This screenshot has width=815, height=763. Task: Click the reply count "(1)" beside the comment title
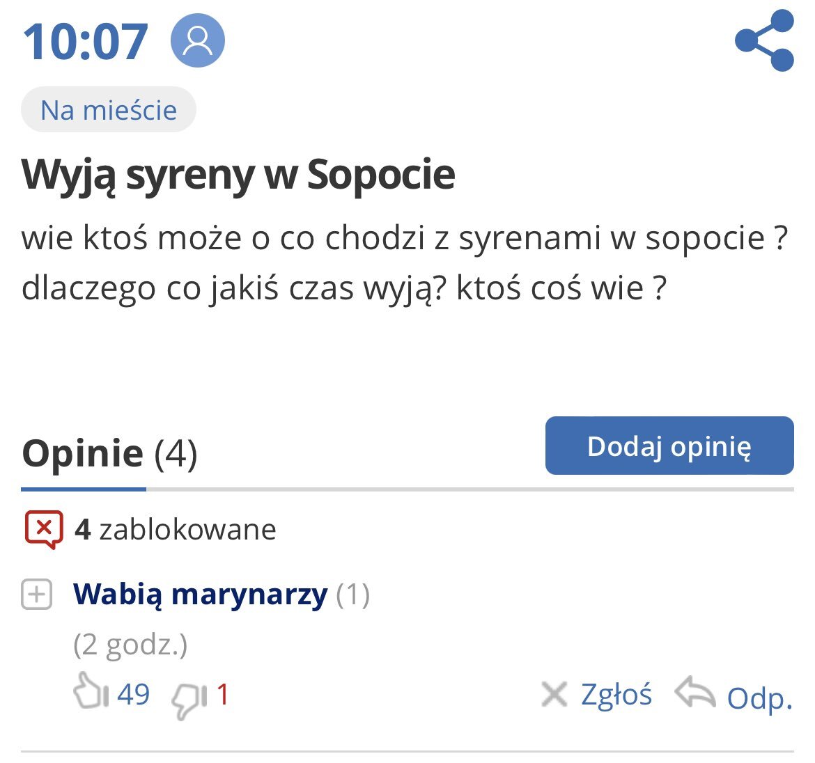pyautogui.click(x=352, y=595)
